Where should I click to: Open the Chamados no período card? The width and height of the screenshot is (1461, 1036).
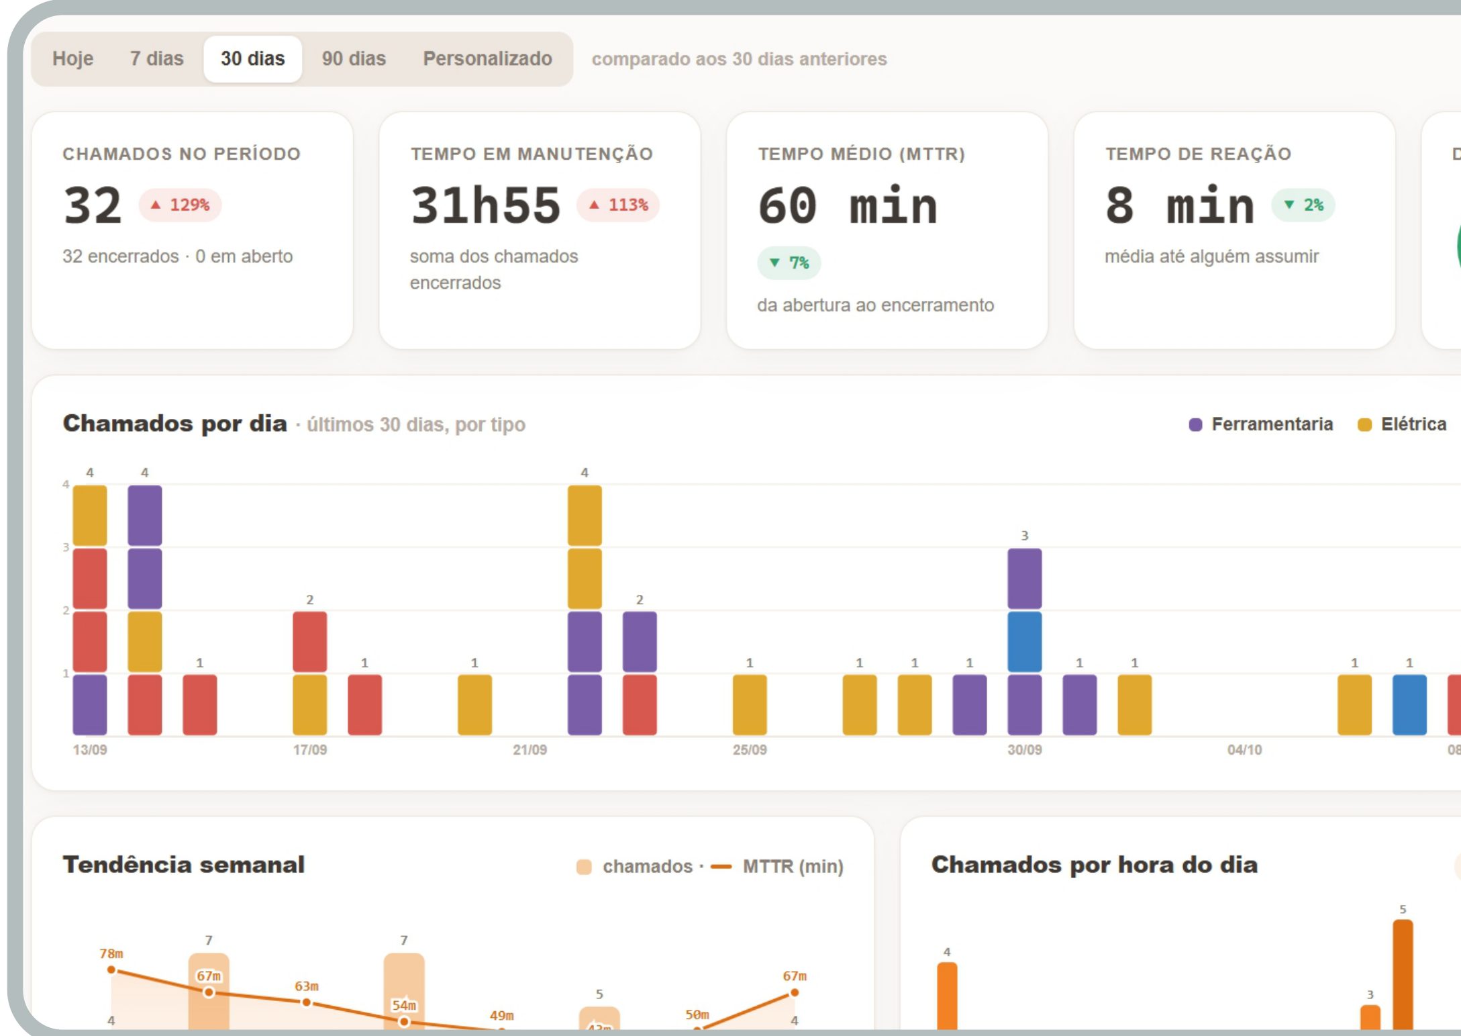tap(193, 230)
